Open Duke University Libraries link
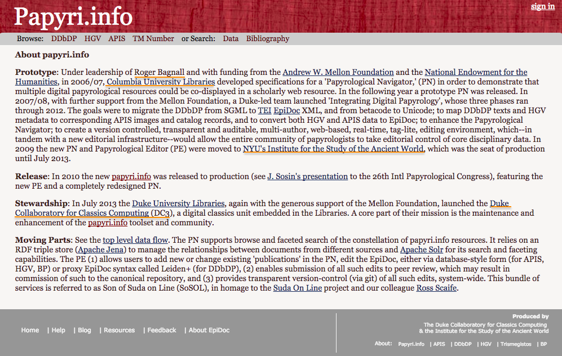This screenshot has width=562, height=356. [178, 204]
